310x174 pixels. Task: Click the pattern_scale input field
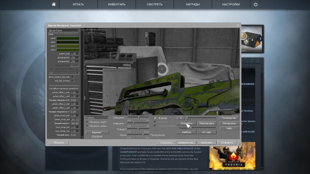pos(75,54)
